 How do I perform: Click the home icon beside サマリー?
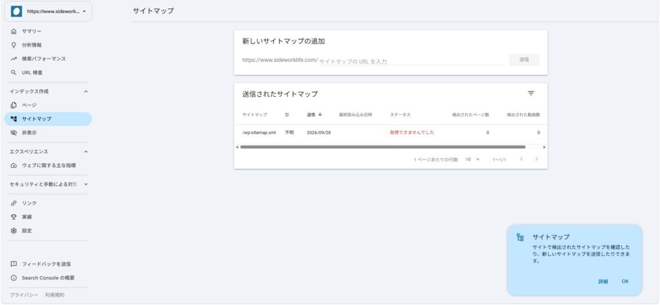coord(14,31)
